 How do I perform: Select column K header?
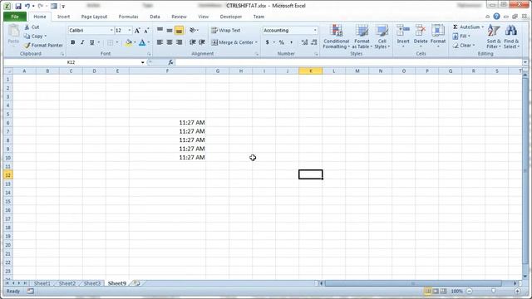[310, 71]
